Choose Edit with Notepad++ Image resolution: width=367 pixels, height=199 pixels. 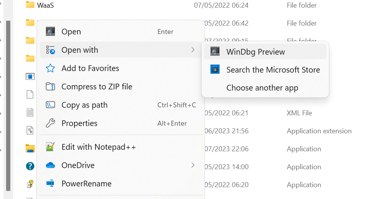coord(121,147)
